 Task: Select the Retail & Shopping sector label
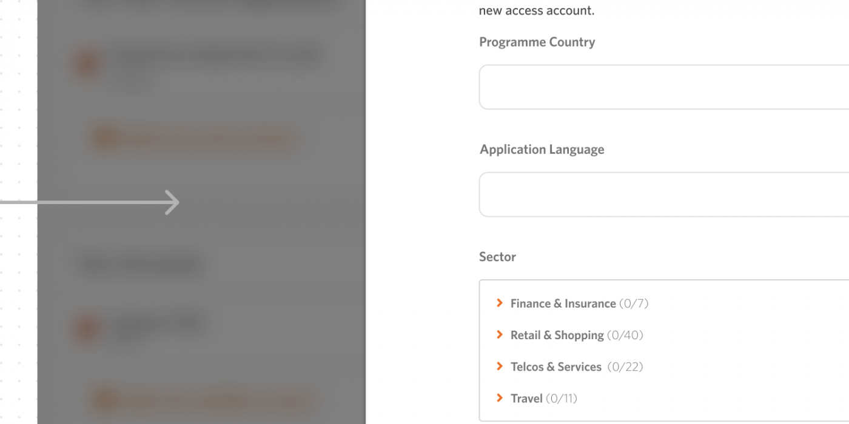click(x=557, y=335)
